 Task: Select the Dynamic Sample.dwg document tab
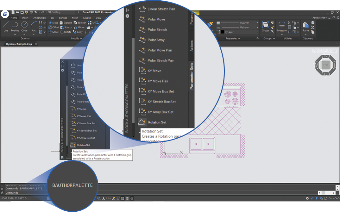click(x=19, y=44)
